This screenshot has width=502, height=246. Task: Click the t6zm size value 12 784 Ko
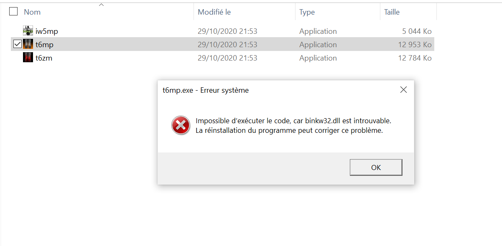pyautogui.click(x=415, y=58)
